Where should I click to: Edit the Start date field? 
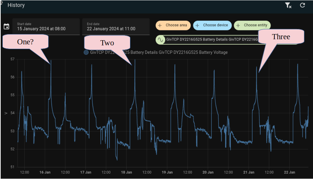pyautogui.click(x=46, y=27)
